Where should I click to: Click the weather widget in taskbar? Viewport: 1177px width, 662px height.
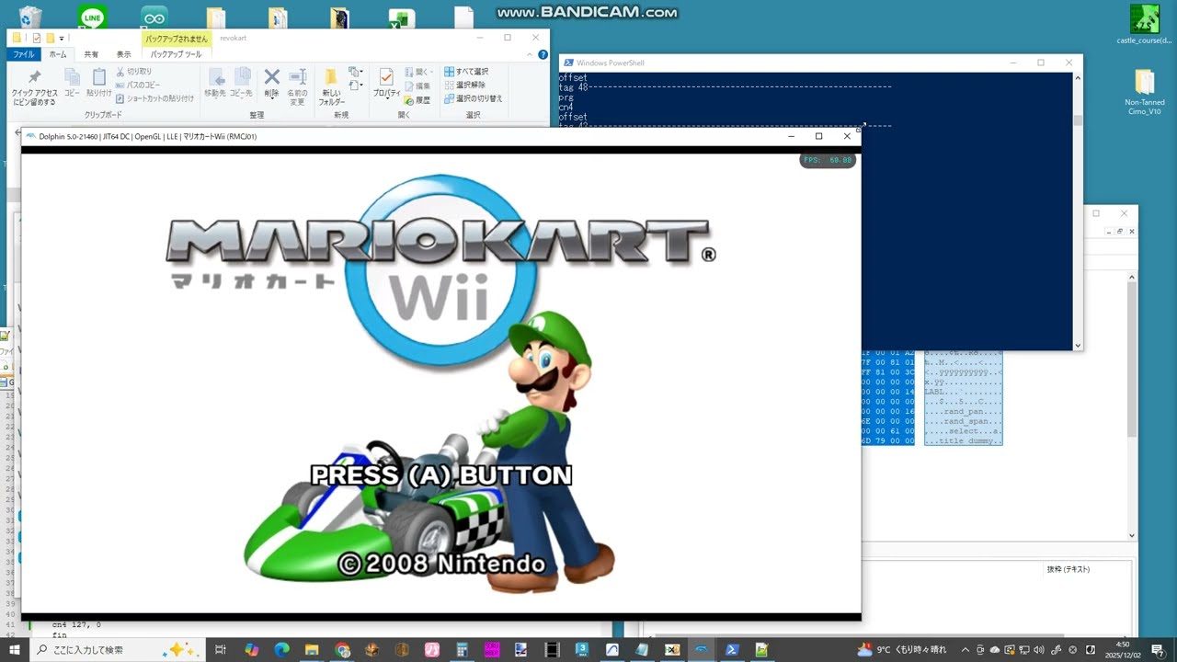tap(901, 650)
